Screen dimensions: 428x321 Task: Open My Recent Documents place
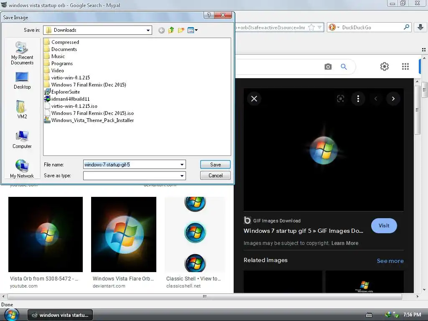point(22,53)
